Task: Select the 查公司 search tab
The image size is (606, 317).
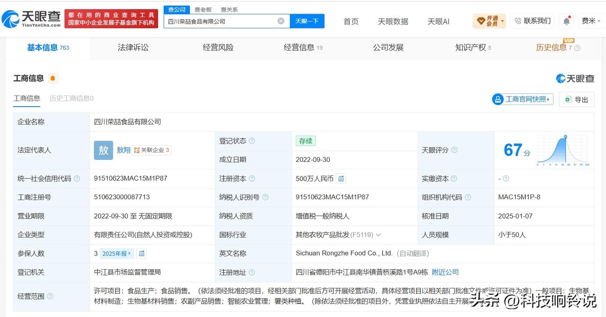Action: pyautogui.click(x=177, y=9)
